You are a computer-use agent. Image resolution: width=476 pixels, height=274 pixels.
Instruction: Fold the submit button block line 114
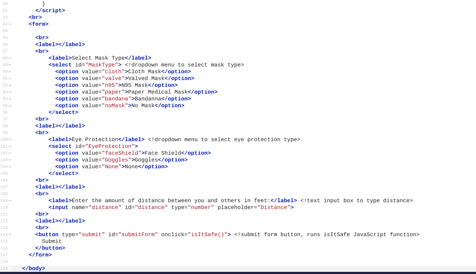point(10,235)
